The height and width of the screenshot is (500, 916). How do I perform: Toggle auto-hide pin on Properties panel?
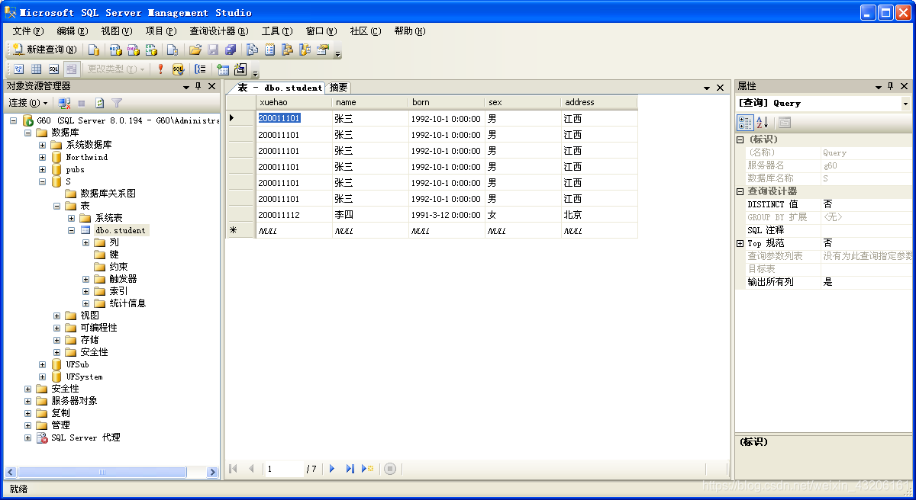click(x=892, y=87)
